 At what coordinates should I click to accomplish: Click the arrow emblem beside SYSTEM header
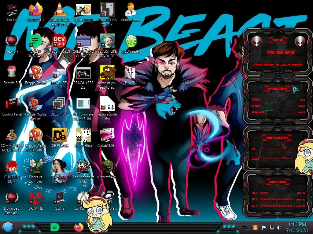pyautogui.click(x=296, y=89)
